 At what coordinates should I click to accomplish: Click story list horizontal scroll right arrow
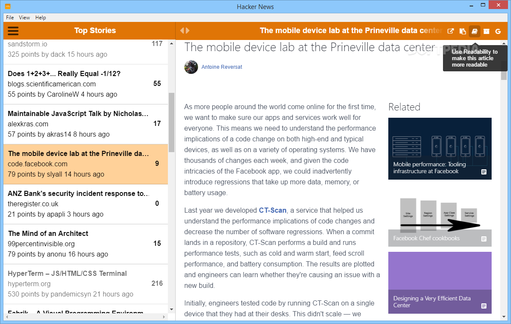pyautogui.click(x=164, y=317)
